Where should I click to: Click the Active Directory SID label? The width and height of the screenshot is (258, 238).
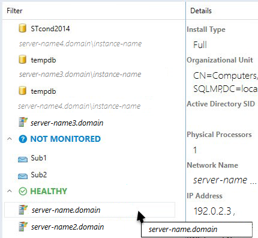[x=221, y=104]
